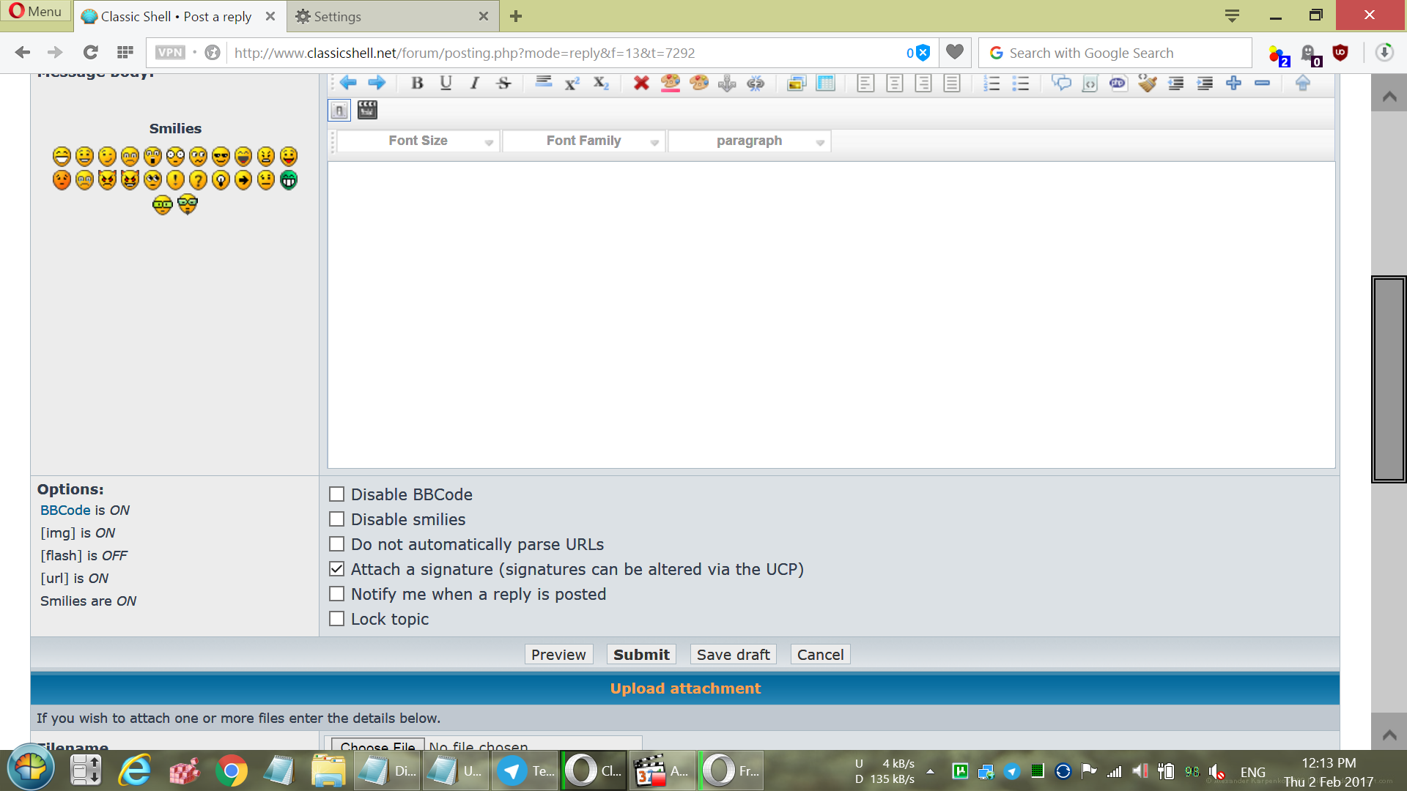Insert a table with the table icon
Image resolution: width=1407 pixels, height=791 pixels.
coord(826,83)
